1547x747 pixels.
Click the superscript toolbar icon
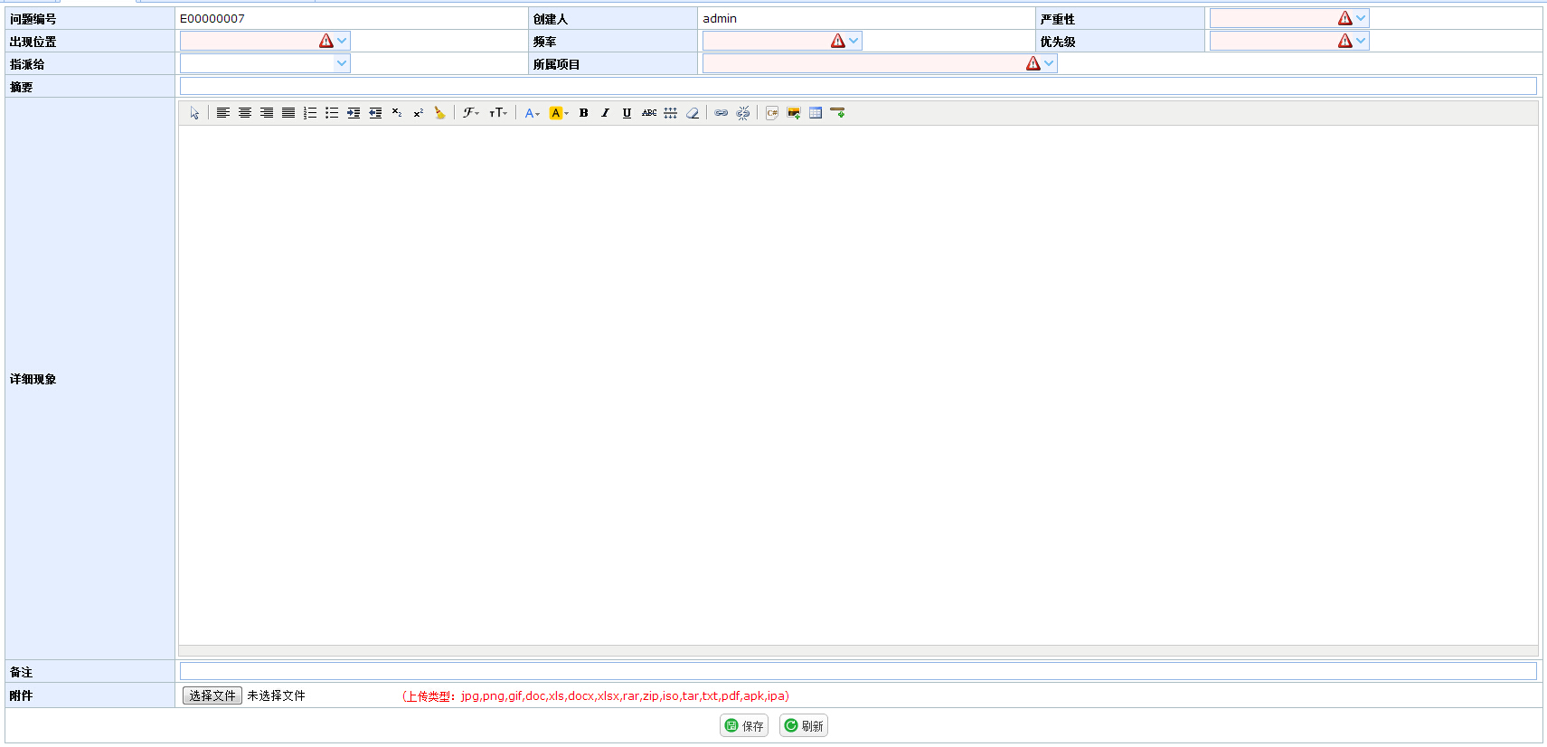(419, 113)
